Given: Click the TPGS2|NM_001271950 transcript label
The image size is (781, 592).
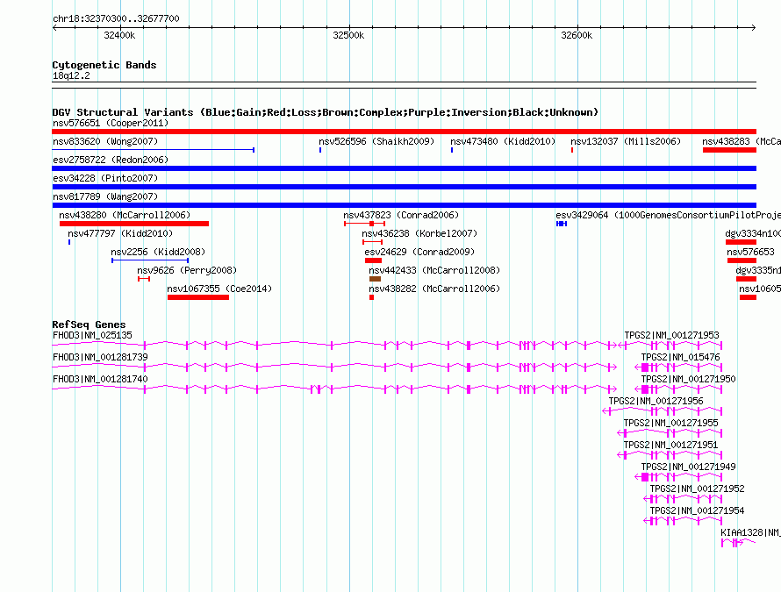Looking at the screenshot, I should [688, 379].
